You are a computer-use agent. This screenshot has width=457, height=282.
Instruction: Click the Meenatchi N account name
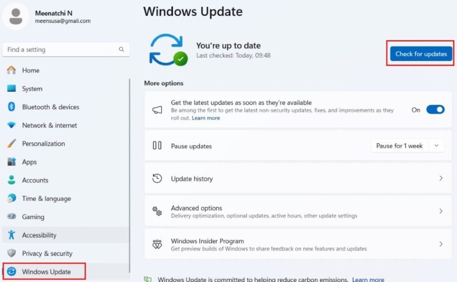tap(54, 13)
